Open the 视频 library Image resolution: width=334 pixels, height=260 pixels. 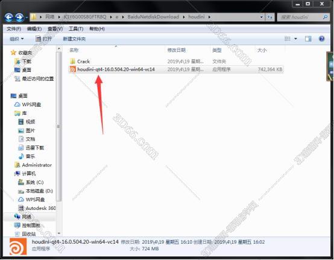(30, 122)
